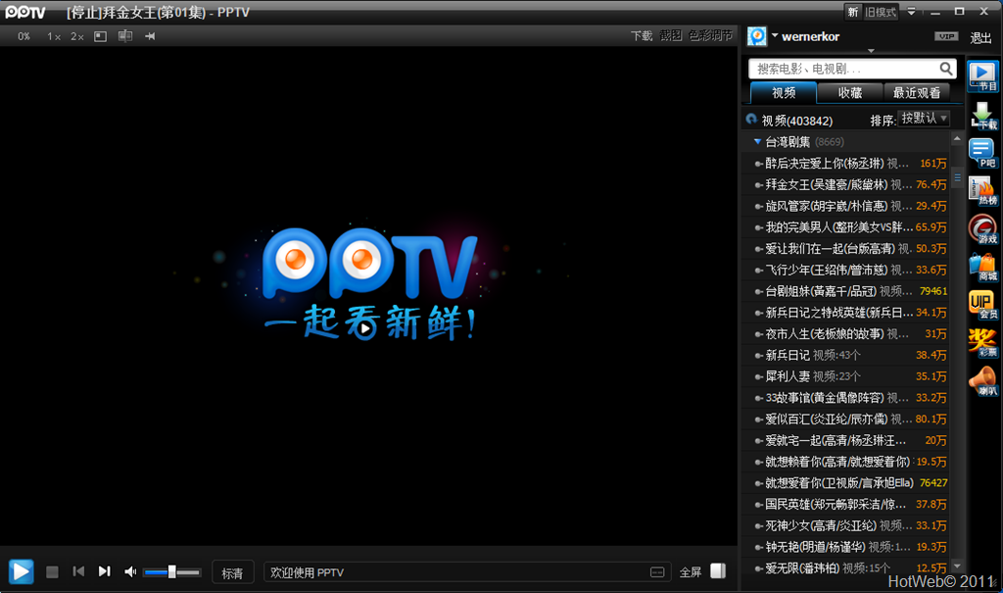Open the 最近观看 recently watched tab

pyautogui.click(x=917, y=93)
